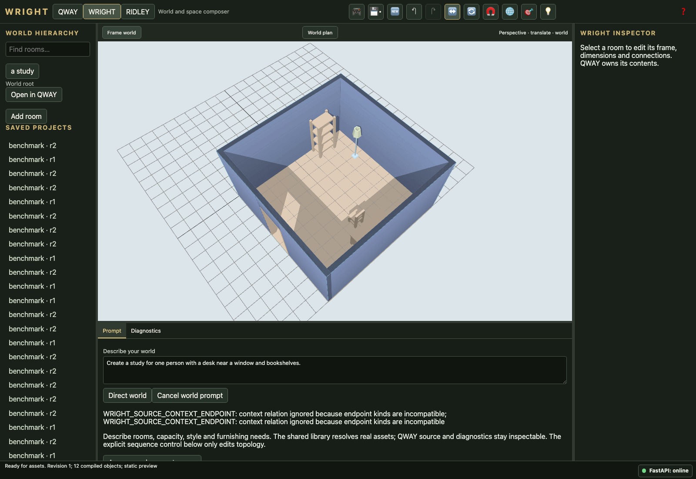
Task: Click the Frame world button
Action: pyautogui.click(x=122, y=33)
